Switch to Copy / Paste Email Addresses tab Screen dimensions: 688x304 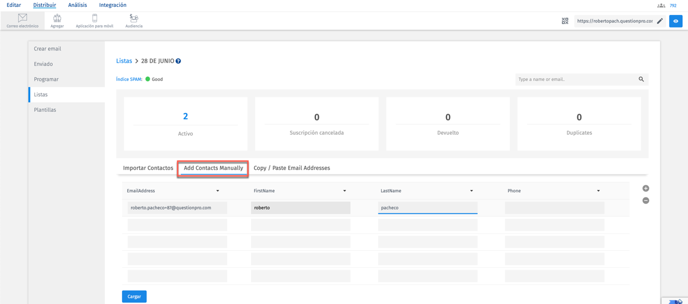(292, 168)
